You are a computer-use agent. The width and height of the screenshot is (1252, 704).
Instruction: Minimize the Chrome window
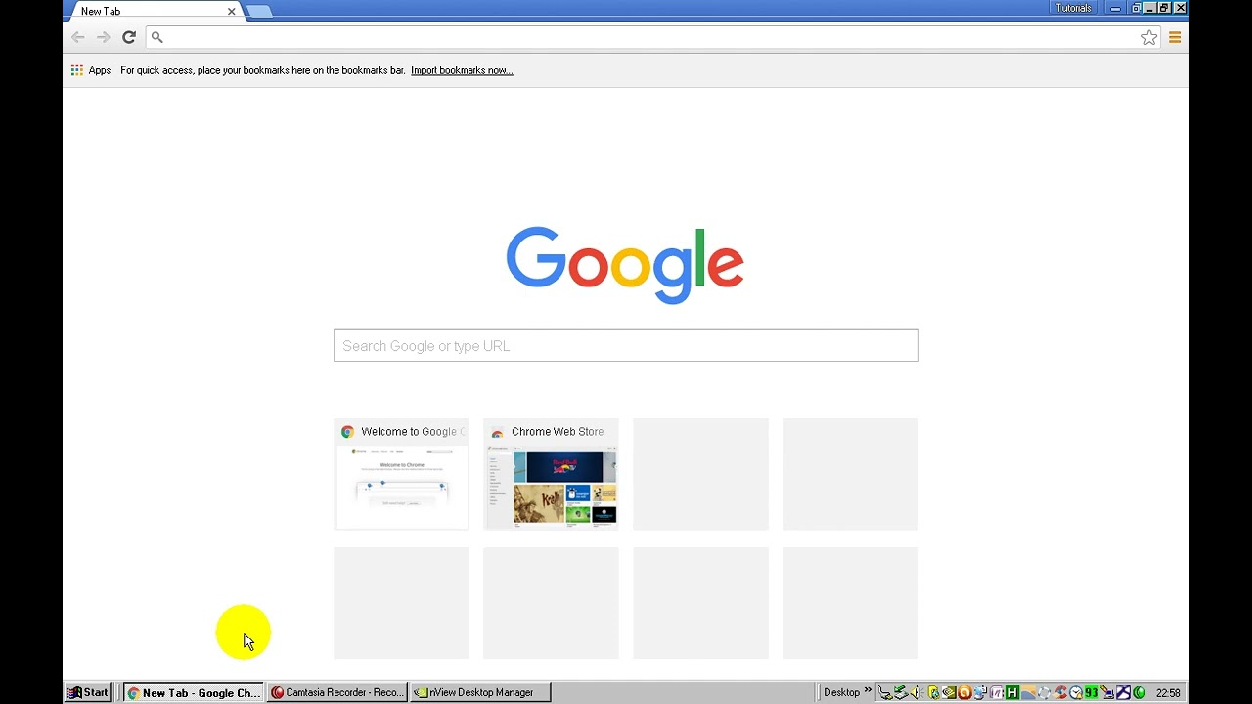click(x=1115, y=8)
